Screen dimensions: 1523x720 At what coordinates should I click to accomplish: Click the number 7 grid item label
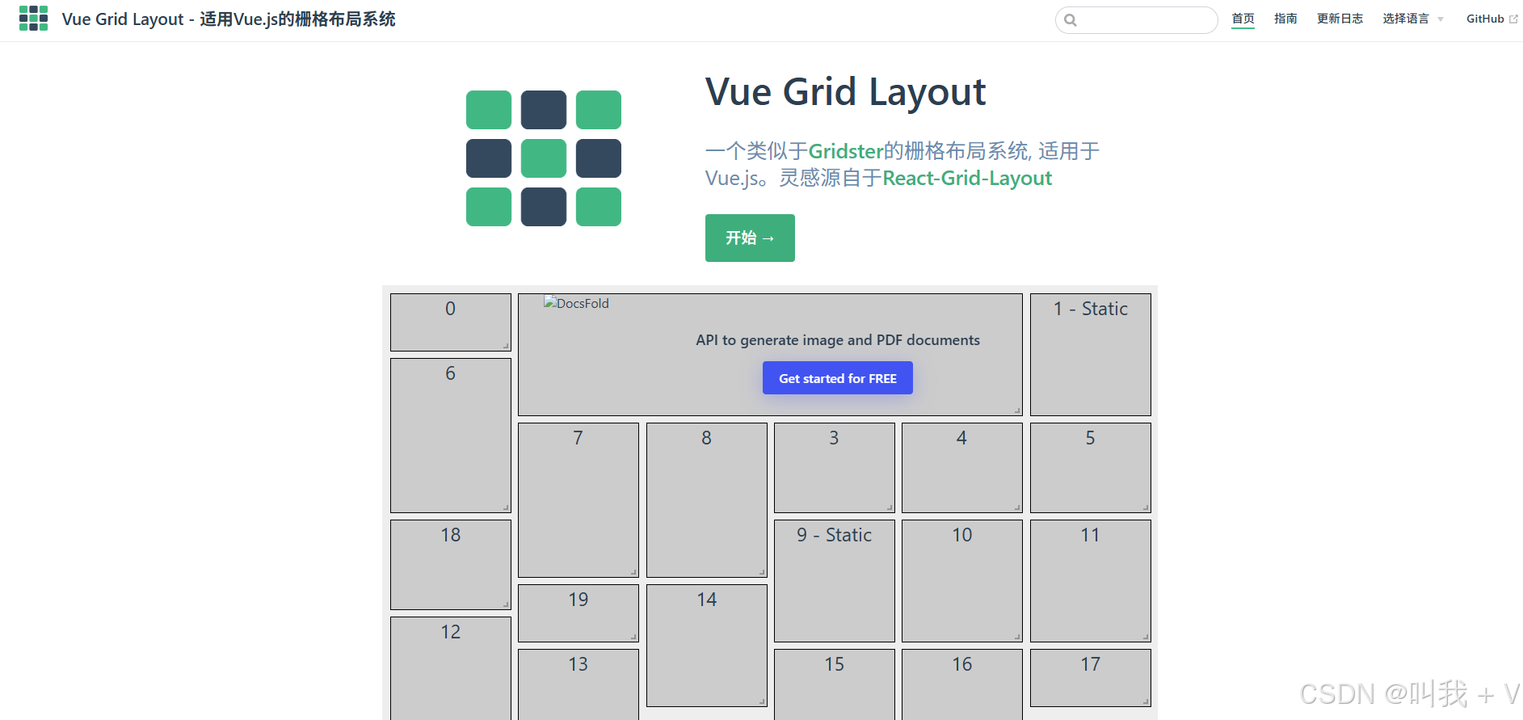(x=578, y=438)
